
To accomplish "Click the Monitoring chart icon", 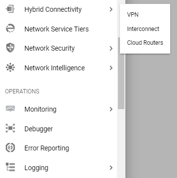I will [x=10, y=109].
